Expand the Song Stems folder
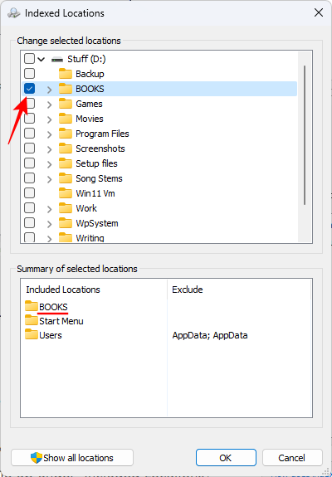Viewport: 332px width, 477px height. click(x=49, y=179)
